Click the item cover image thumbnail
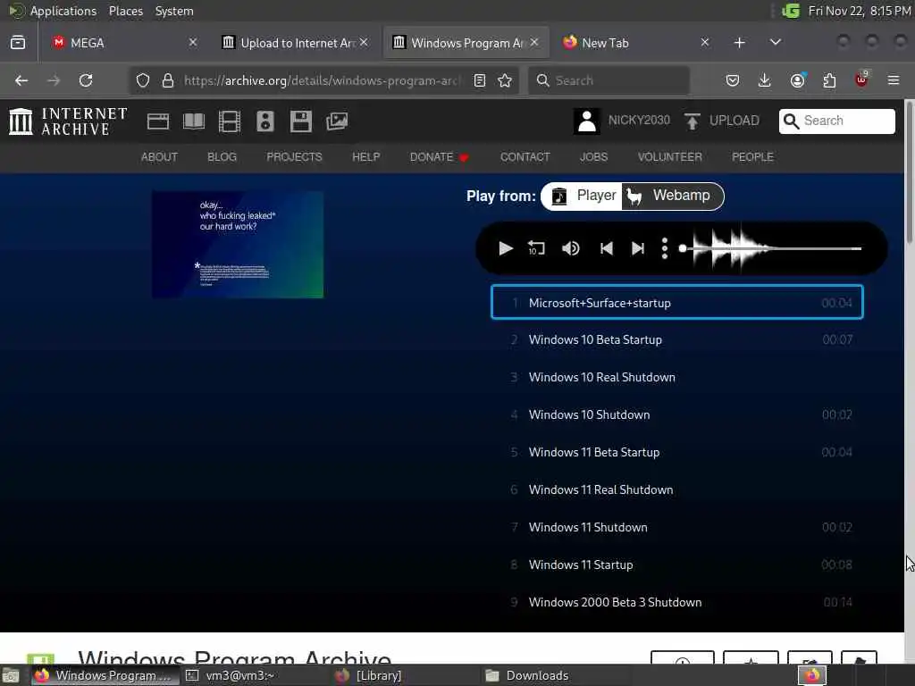915x686 pixels. [x=238, y=245]
